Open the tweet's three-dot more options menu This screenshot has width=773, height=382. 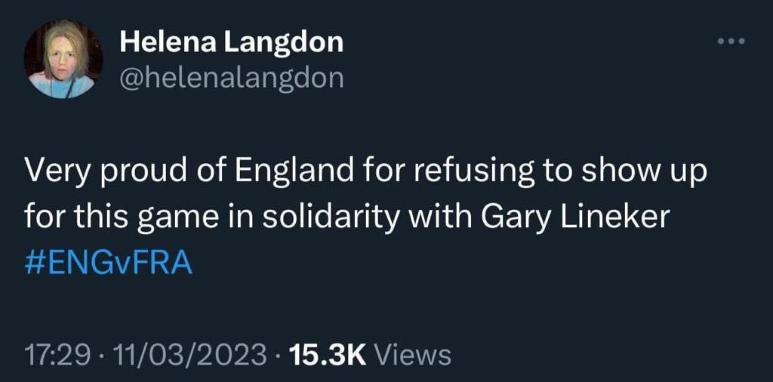coord(731,42)
